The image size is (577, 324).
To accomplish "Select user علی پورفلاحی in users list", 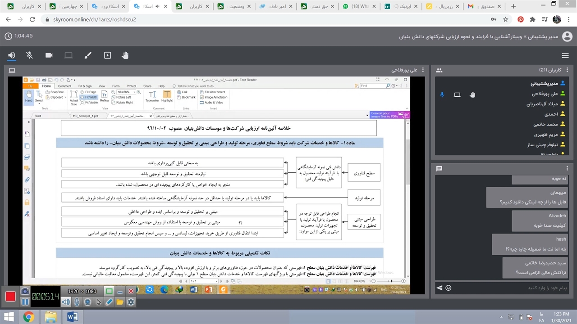I will tap(545, 94).
